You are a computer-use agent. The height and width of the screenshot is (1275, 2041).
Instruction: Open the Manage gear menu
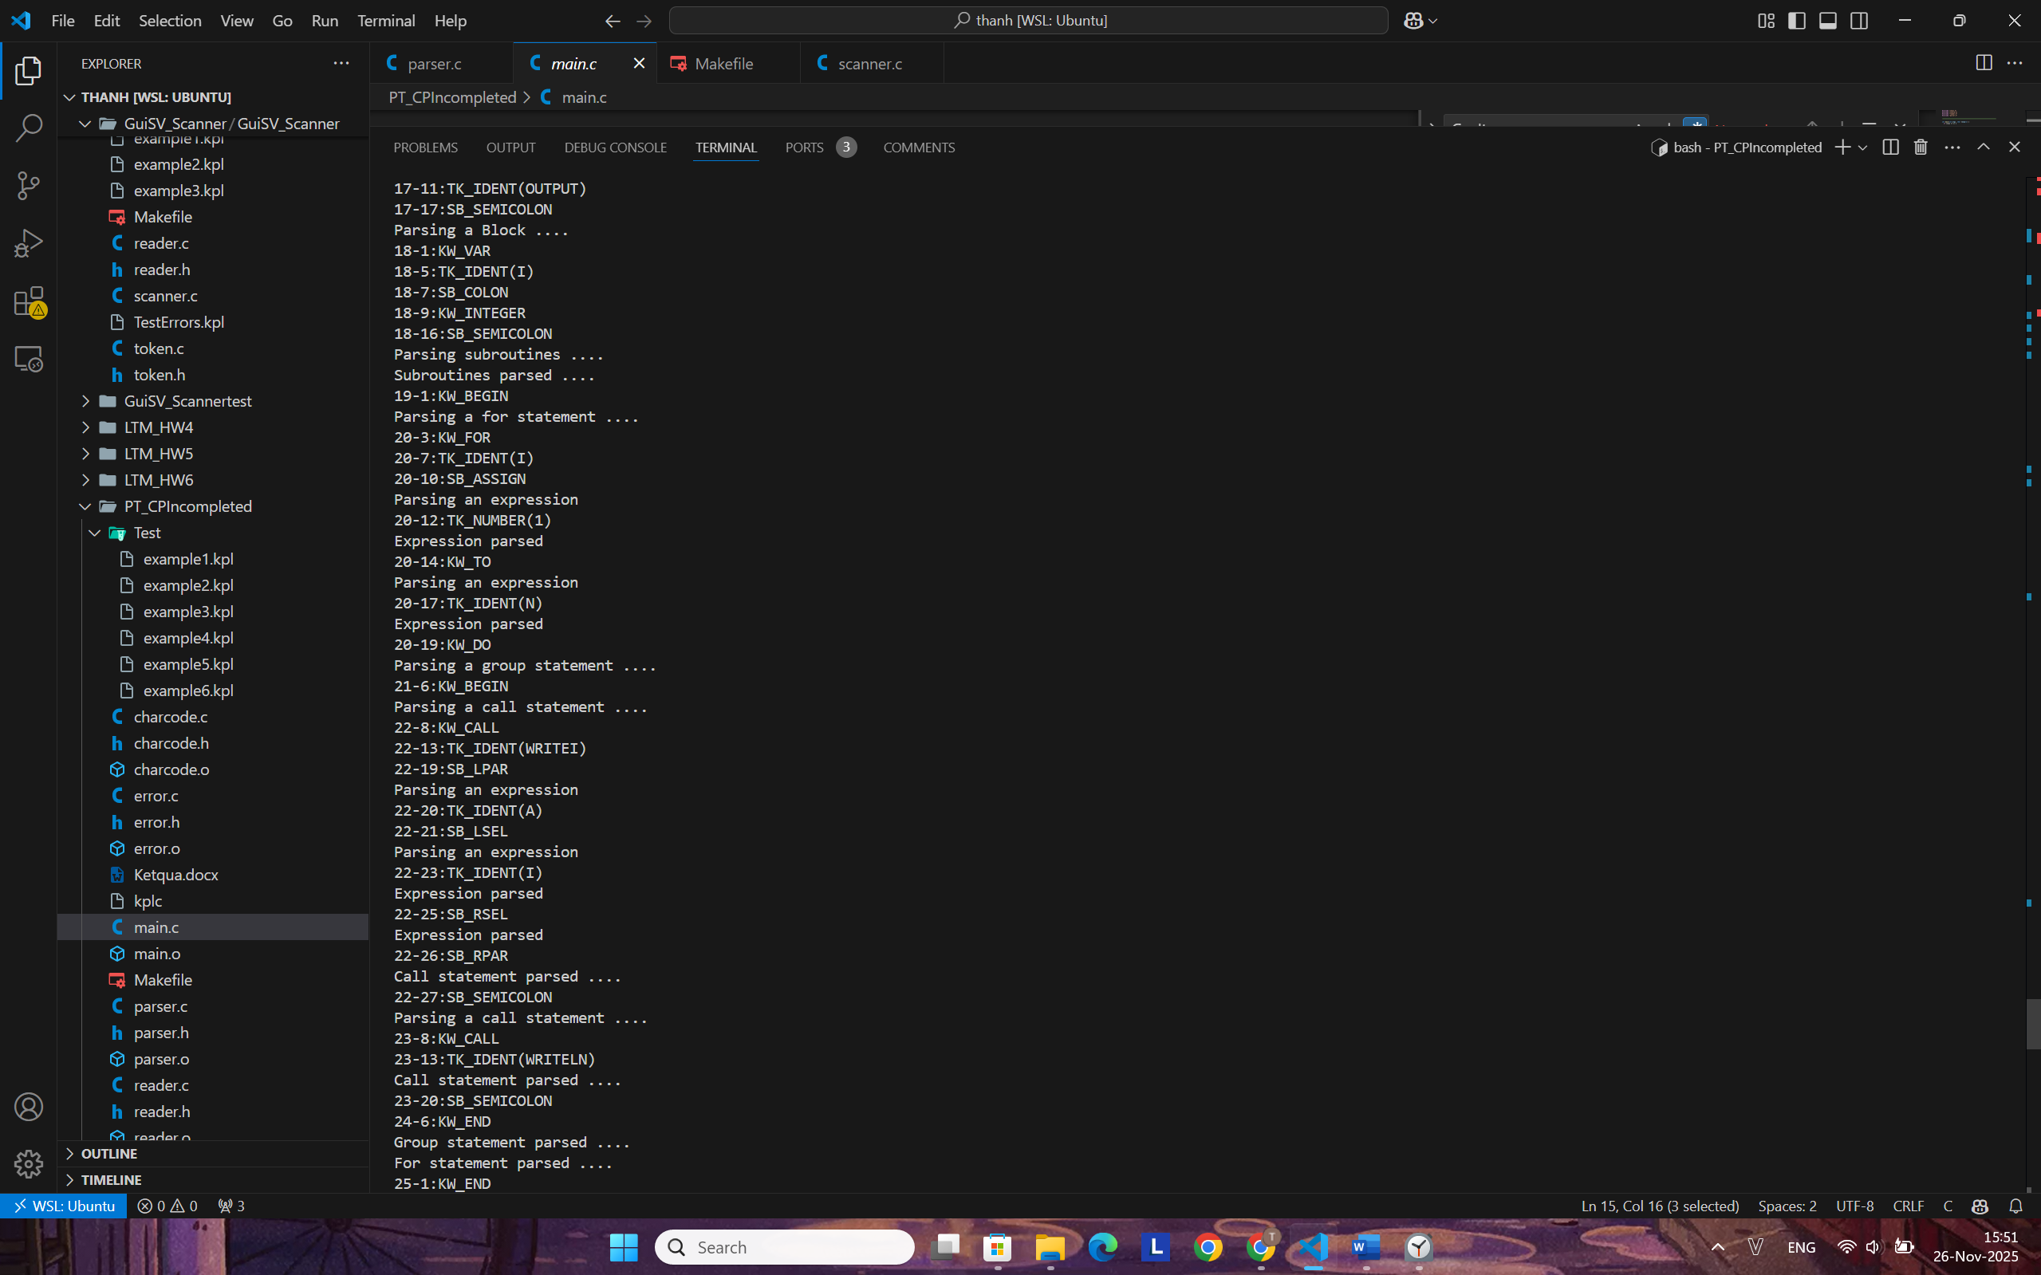tap(28, 1163)
